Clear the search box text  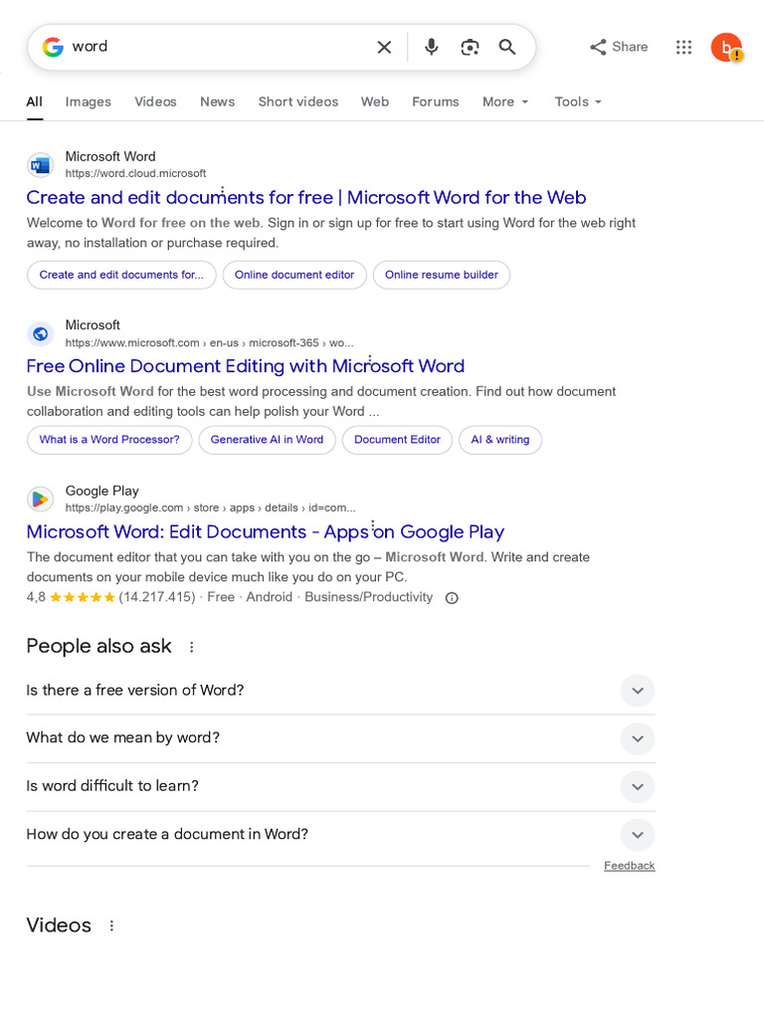coord(384,47)
